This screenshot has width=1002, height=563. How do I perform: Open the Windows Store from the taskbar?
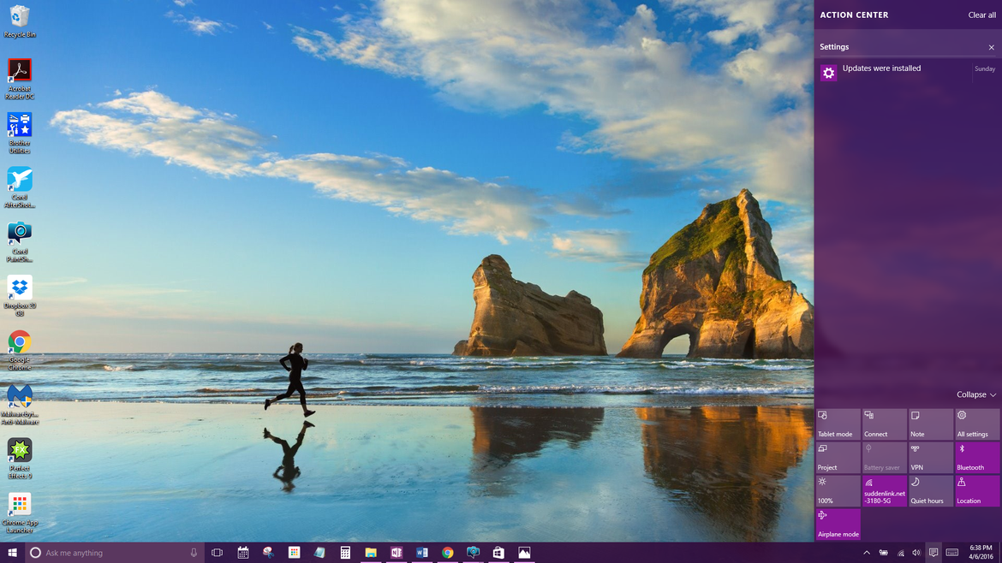click(498, 552)
